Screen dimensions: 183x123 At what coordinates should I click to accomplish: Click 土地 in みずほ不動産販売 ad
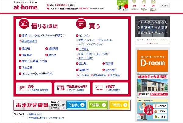tap(160, 117)
